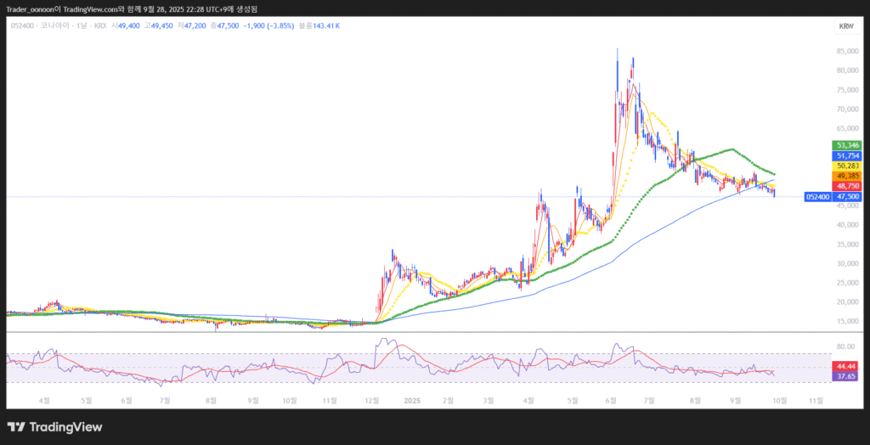The width and height of the screenshot is (870, 445).
Task: Click the TradingView logo at bottom left
Action: pos(54,427)
